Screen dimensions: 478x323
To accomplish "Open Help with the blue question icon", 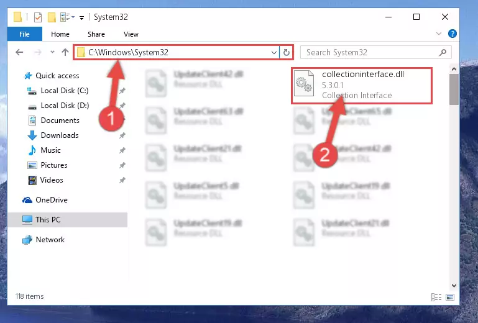I will (453, 34).
